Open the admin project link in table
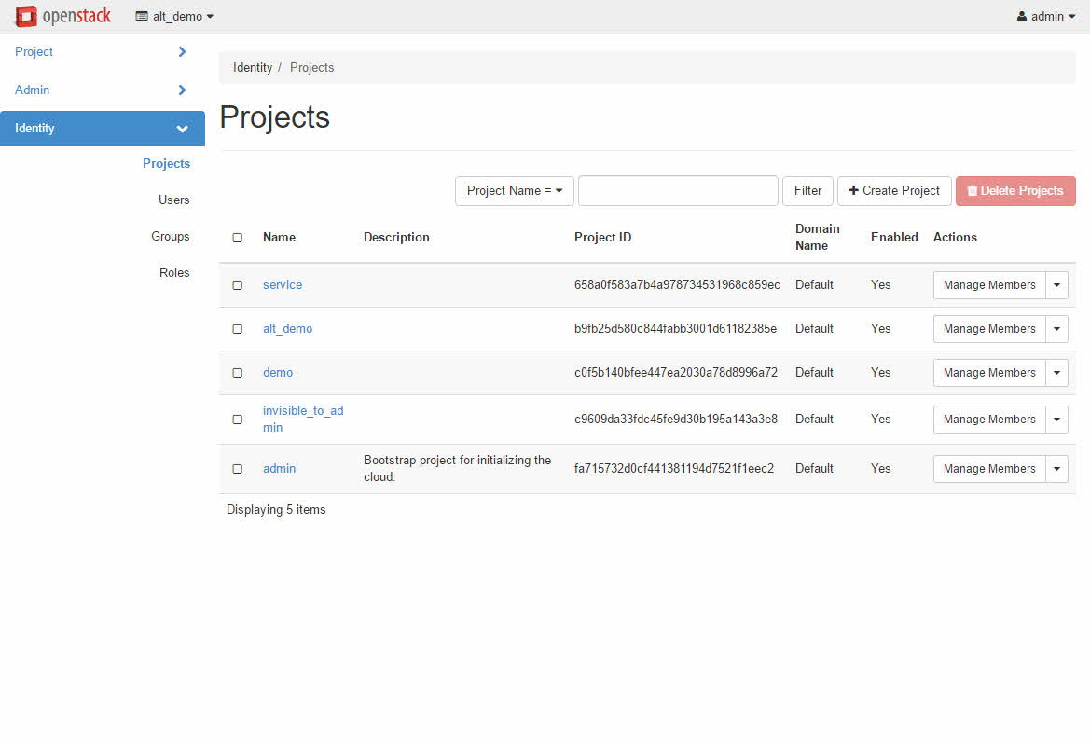 pyautogui.click(x=279, y=469)
